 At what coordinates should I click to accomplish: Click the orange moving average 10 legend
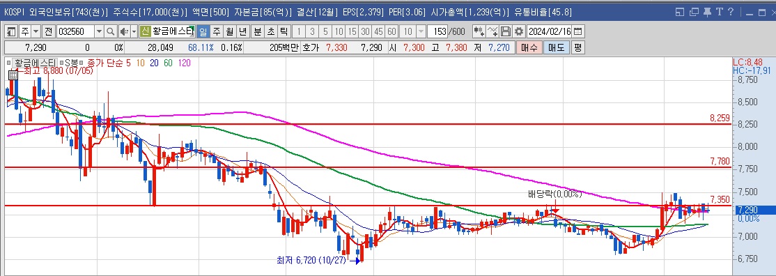141,63
